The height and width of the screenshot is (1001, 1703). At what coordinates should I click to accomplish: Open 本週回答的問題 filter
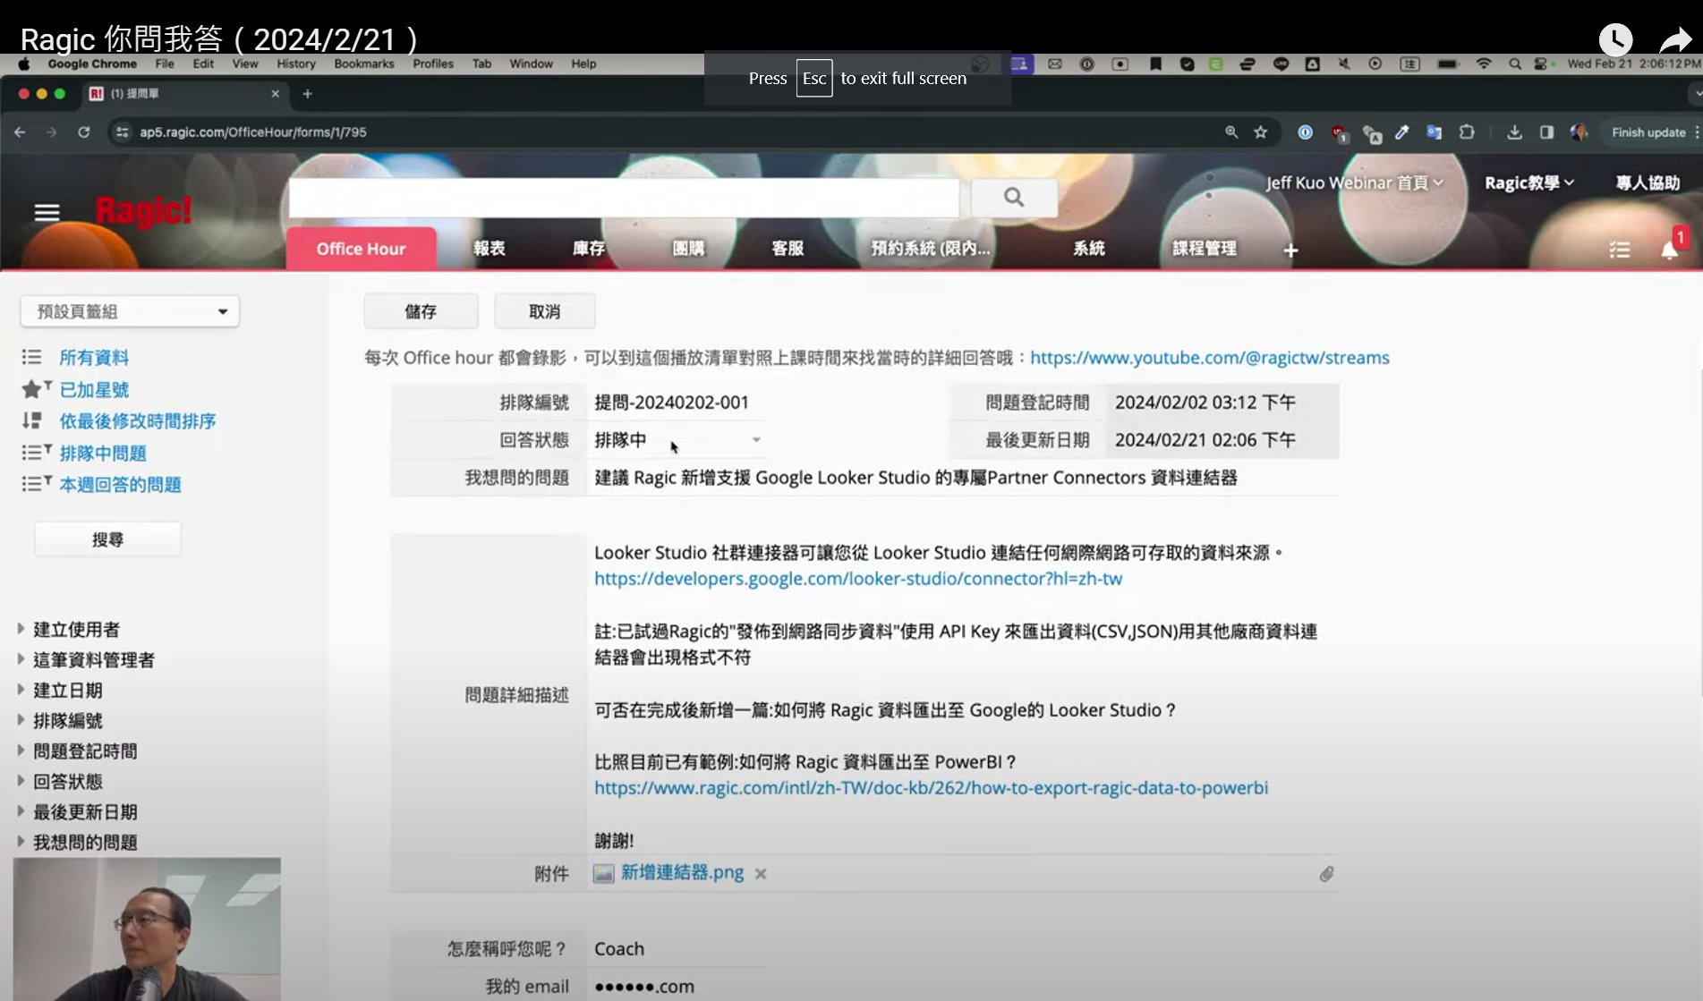coord(120,485)
